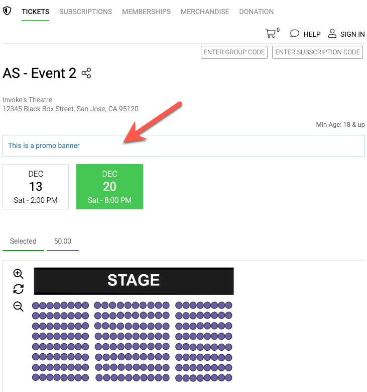Select the 50.00 price legend tab
Image resolution: width=367 pixels, height=392 pixels.
click(x=63, y=241)
